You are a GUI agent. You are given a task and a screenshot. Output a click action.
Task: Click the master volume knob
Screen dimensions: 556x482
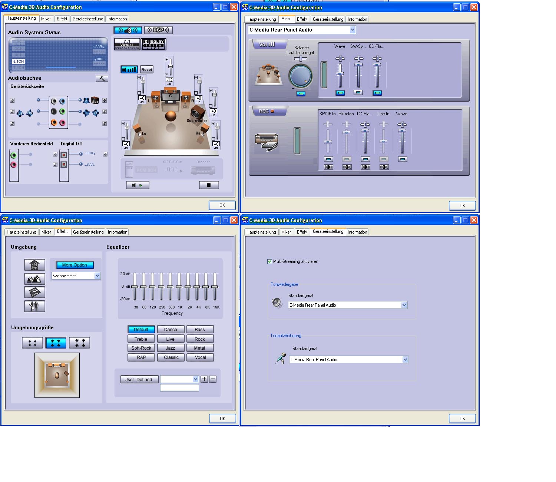click(x=301, y=76)
